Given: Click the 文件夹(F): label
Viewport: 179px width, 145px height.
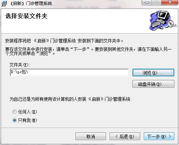Looking at the screenshot, I should pyautogui.click(x=20, y=65).
